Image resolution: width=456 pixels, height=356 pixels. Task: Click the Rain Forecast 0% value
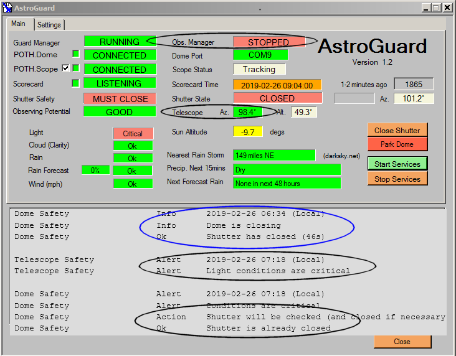point(96,170)
